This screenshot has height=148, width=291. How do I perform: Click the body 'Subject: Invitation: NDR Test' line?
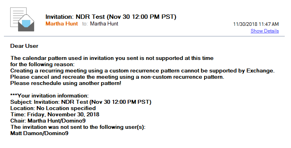(81, 102)
